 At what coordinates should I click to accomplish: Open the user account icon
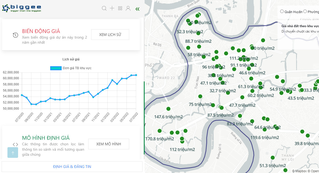128,8
